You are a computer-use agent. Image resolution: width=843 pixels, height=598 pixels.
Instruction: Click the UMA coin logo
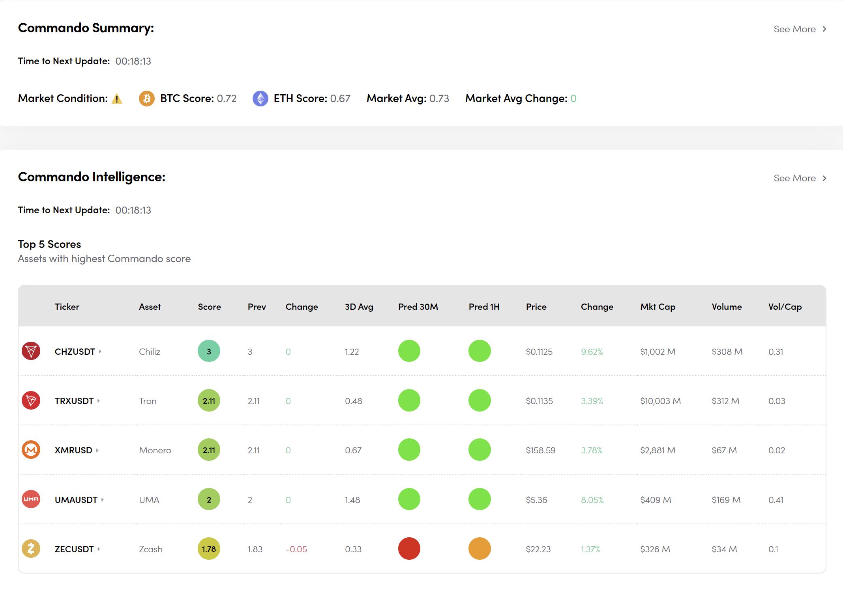click(31, 499)
